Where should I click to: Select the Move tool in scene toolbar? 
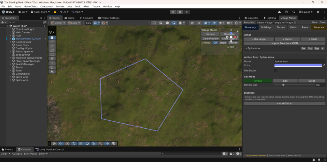[52, 42]
